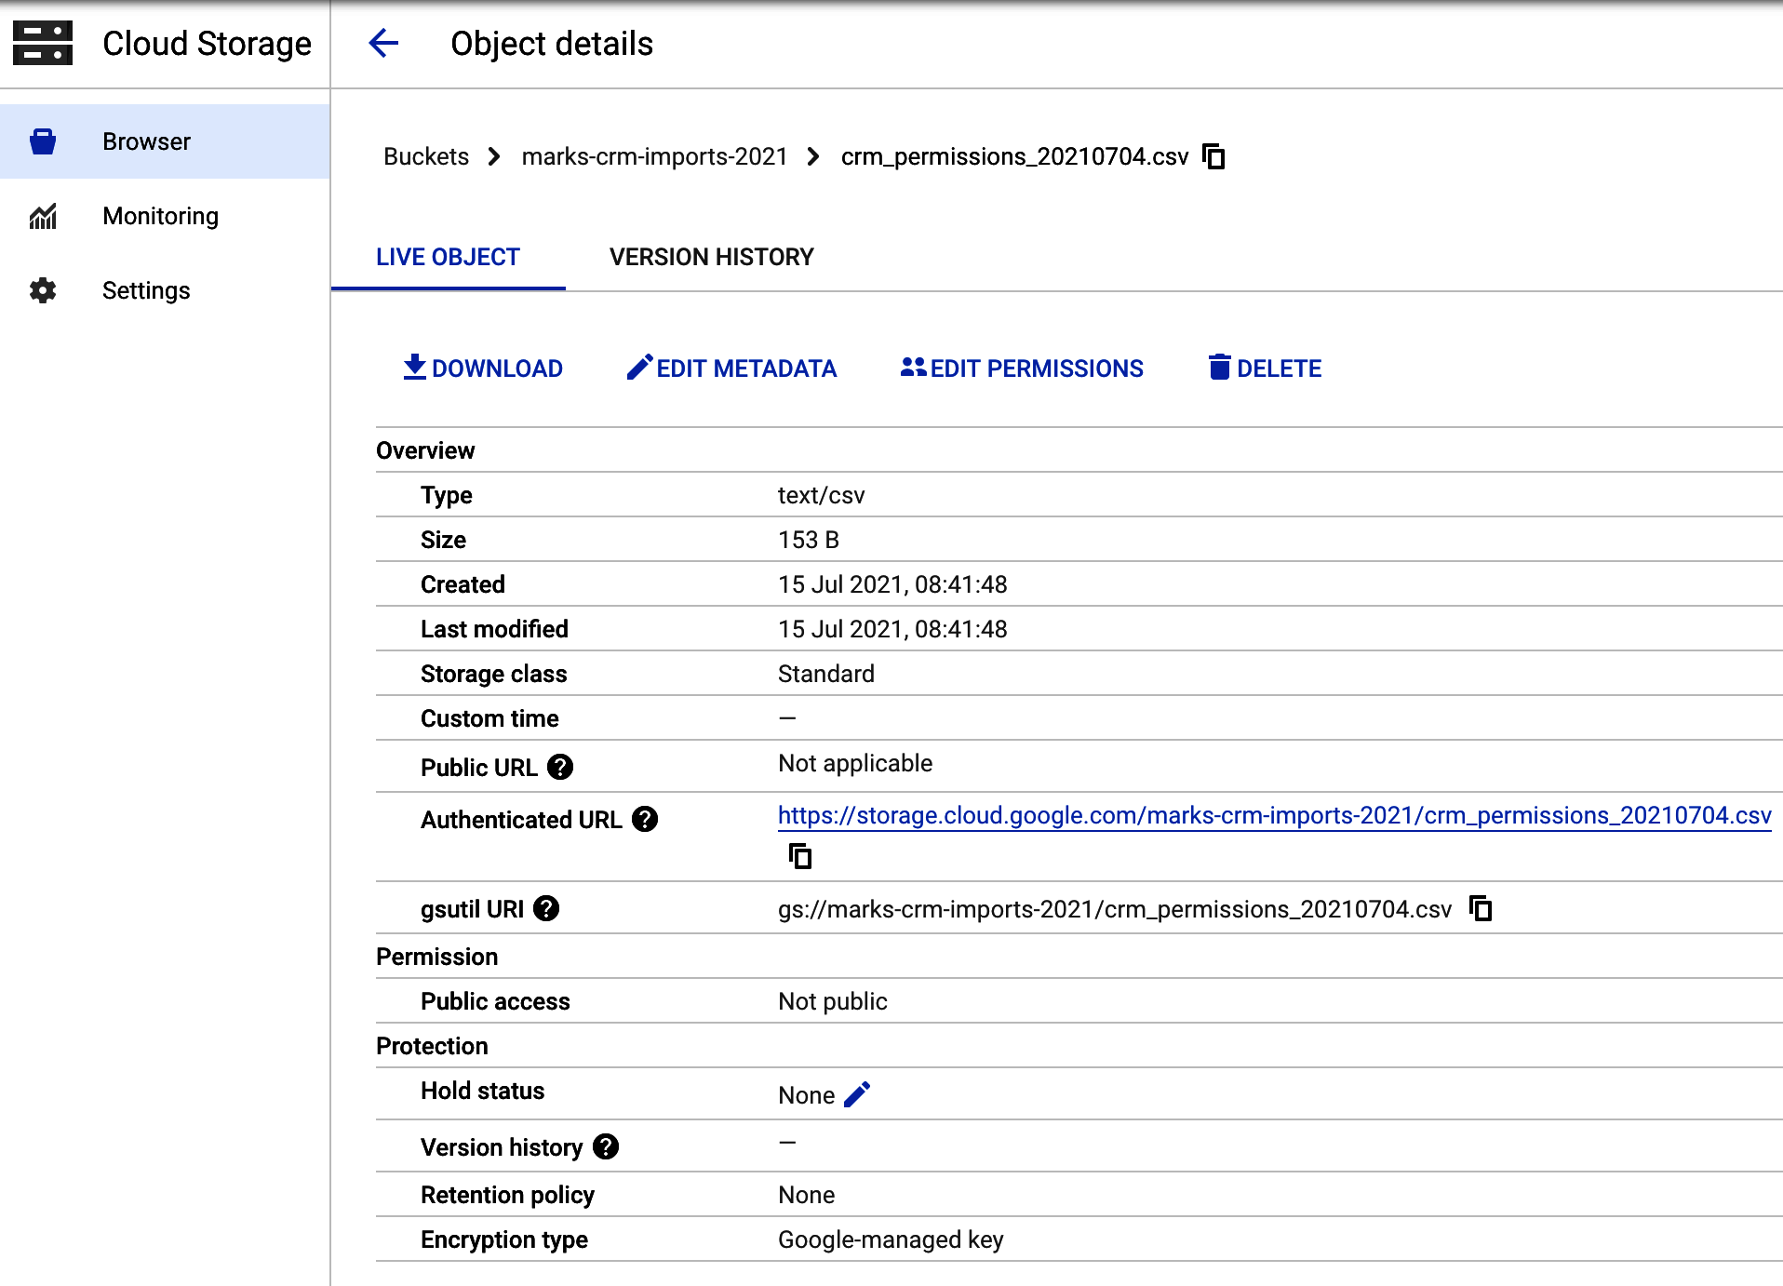The height and width of the screenshot is (1286, 1783).
Task: Click the Created date value
Action: click(892, 584)
